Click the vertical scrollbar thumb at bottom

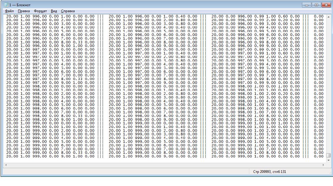pyautogui.click(x=329, y=155)
